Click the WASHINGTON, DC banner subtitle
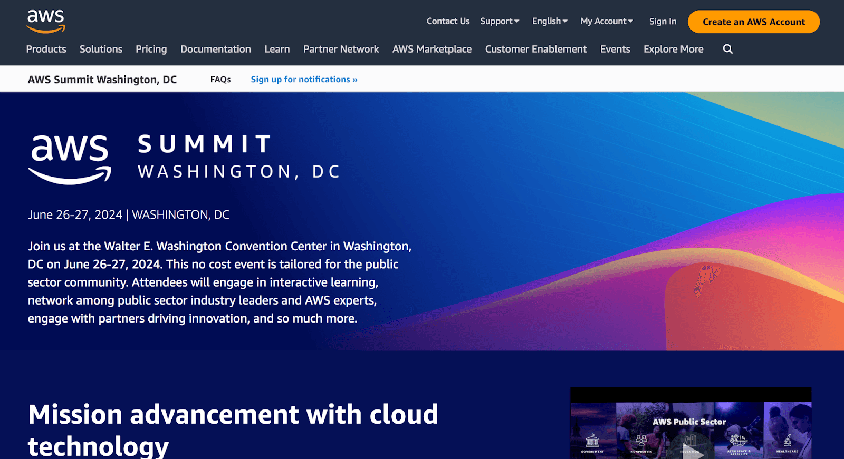This screenshot has width=844, height=459. tap(238, 172)
